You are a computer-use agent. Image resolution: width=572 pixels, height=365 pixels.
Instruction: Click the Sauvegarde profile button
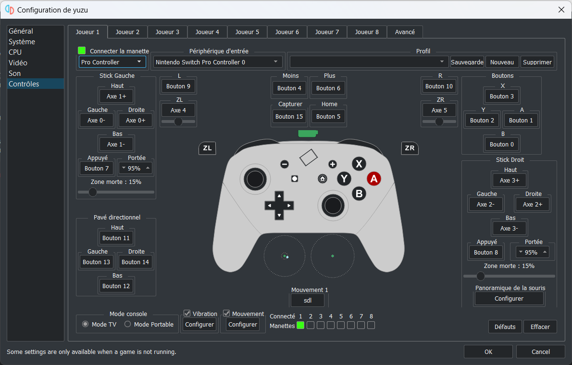pyautogui.click(x=467, y=62)
